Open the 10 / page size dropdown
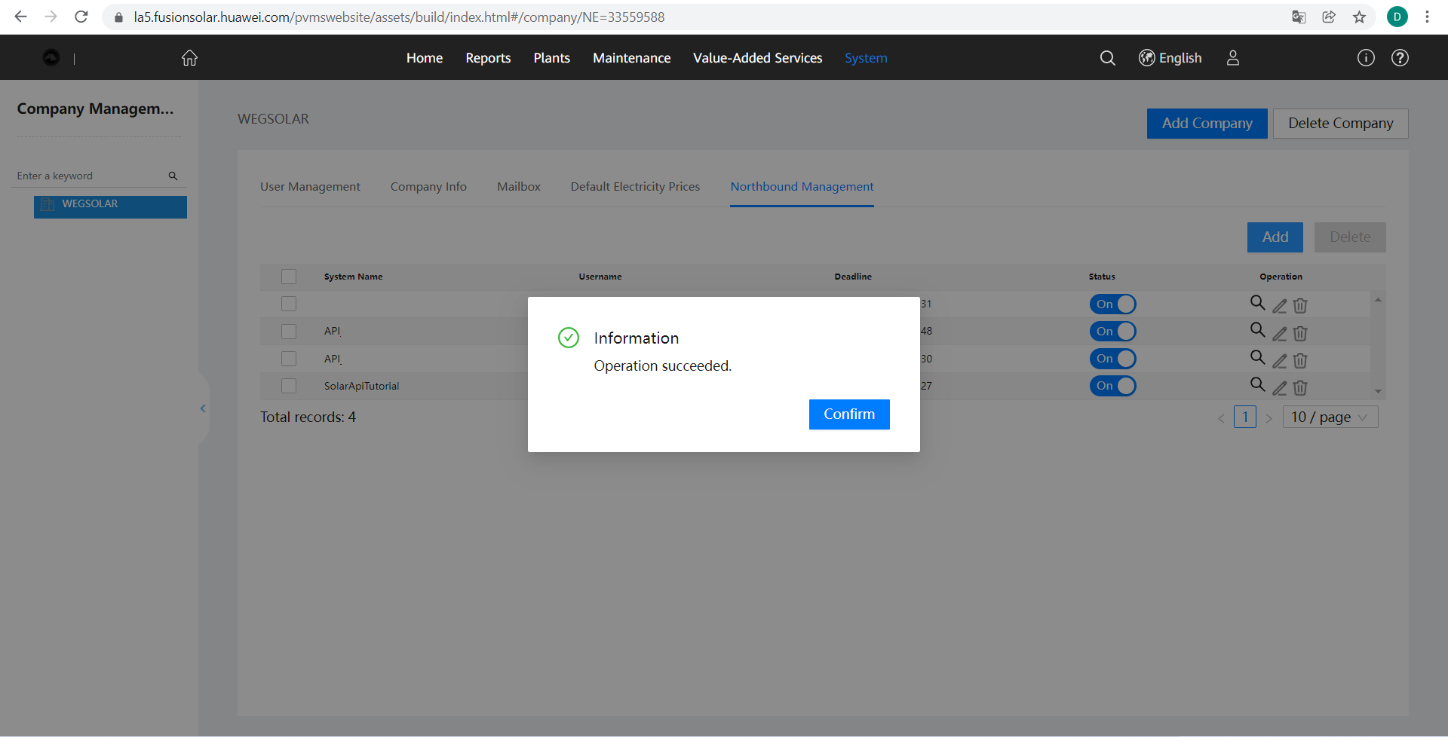The width and height of the screenshot is (1448, 737). [1330, 417]
